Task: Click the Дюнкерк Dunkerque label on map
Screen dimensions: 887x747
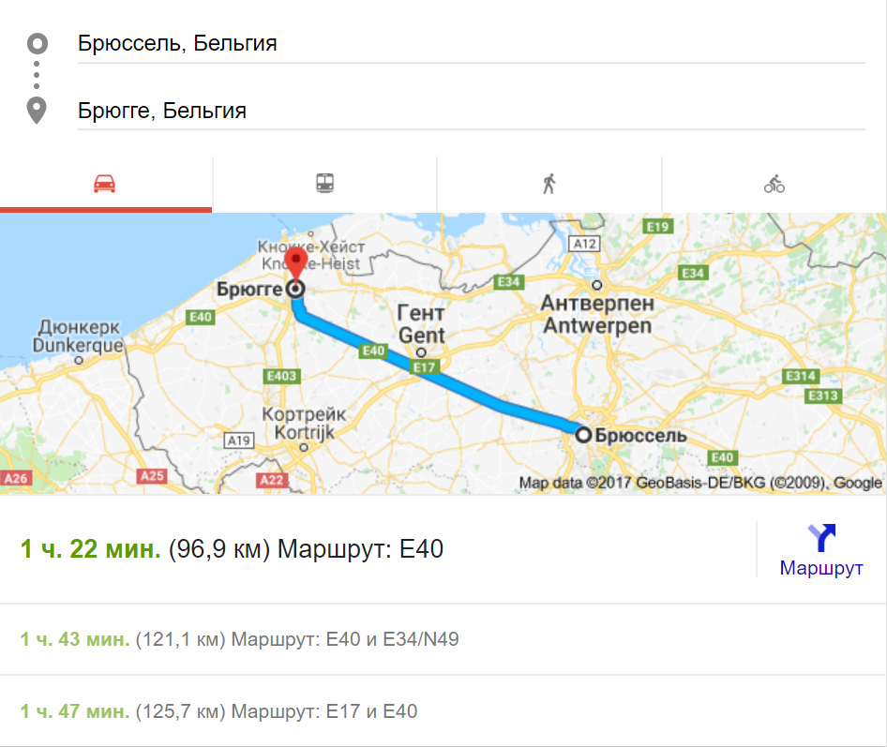Action: pos(78,336)
